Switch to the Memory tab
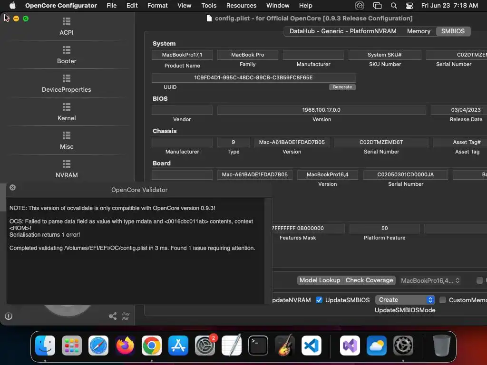This screenshot has height=365, width=487. point(419,31)
